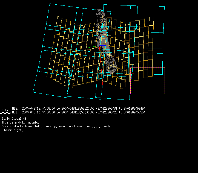Click the "Daily Global 48" title text
This screenshot has height=173, width=198.
[x=14, y=119]
